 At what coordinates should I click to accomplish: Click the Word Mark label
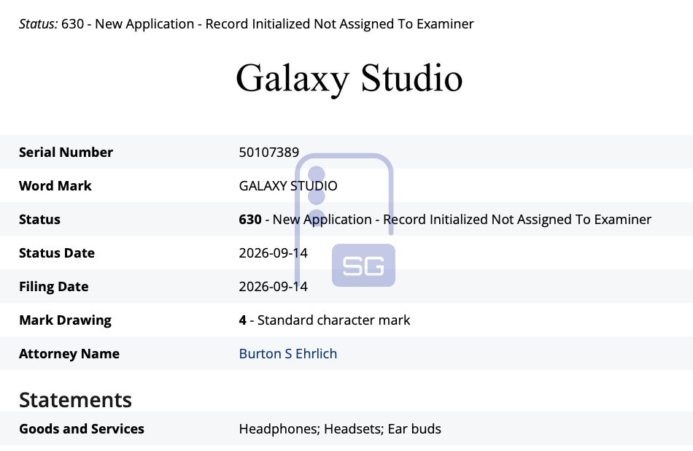tap(55, 185)
